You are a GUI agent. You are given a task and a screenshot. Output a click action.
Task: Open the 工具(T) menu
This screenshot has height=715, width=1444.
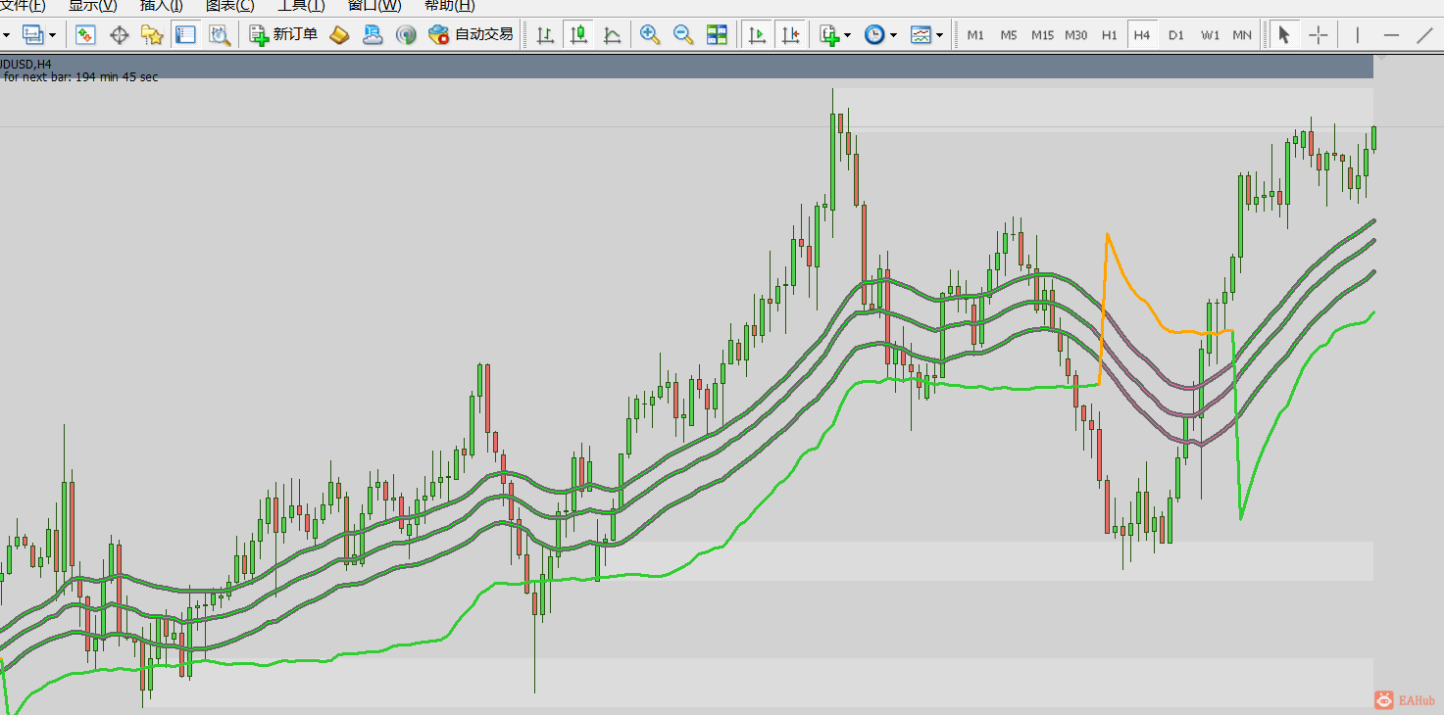click(301, 5)
